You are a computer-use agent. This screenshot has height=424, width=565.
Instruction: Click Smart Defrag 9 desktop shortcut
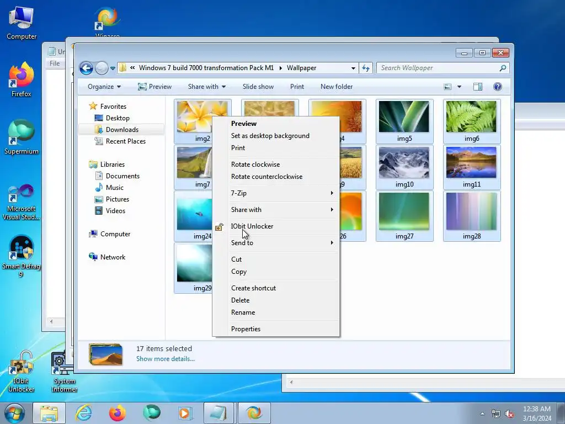click(x=22, y=256)
